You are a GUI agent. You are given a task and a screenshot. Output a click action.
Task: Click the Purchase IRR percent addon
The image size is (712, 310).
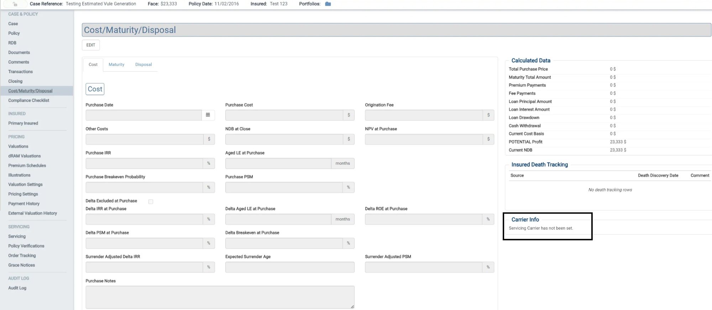209,163
